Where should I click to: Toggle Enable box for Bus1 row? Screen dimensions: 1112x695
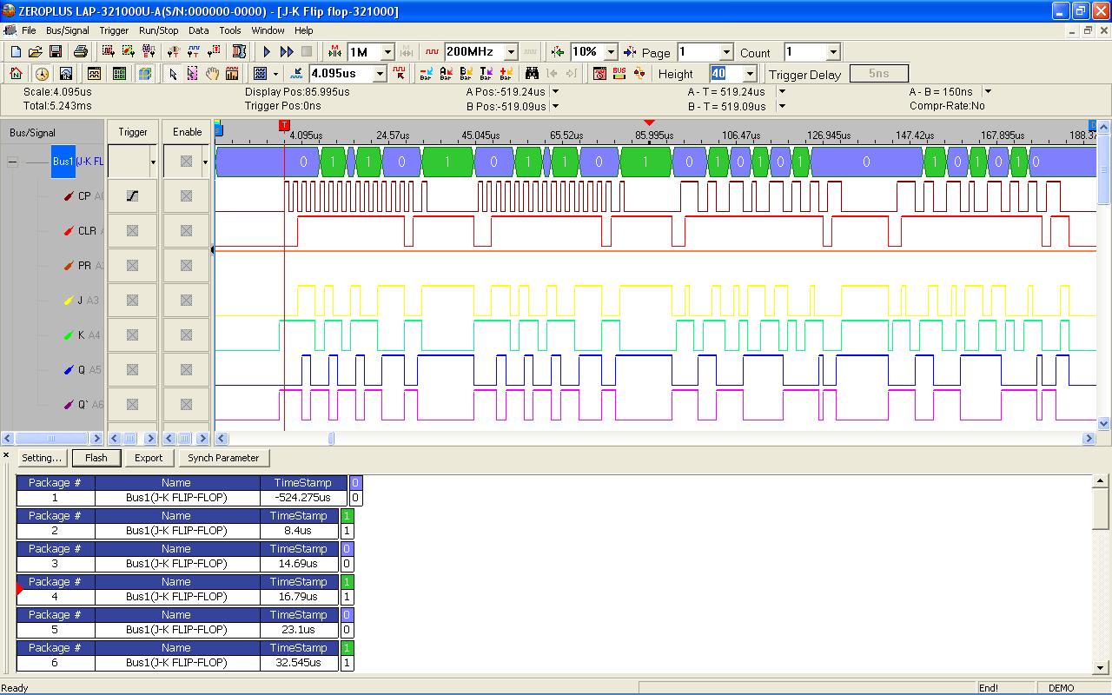tap(186, 162)
